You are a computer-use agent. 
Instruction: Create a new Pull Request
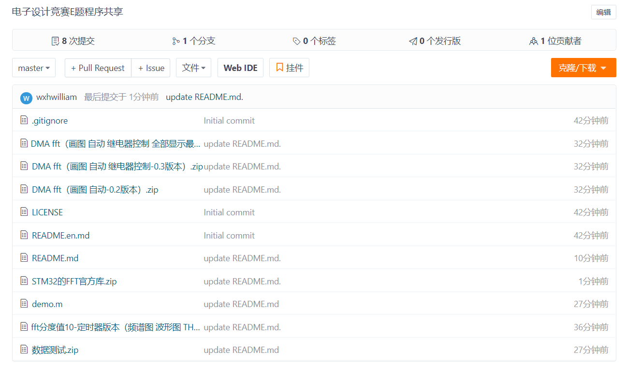pos(98,68)
